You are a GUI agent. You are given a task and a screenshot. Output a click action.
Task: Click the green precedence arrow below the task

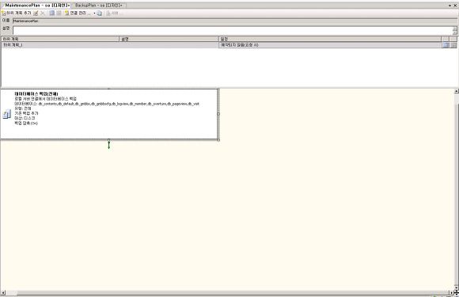click(x=109, y=145)
